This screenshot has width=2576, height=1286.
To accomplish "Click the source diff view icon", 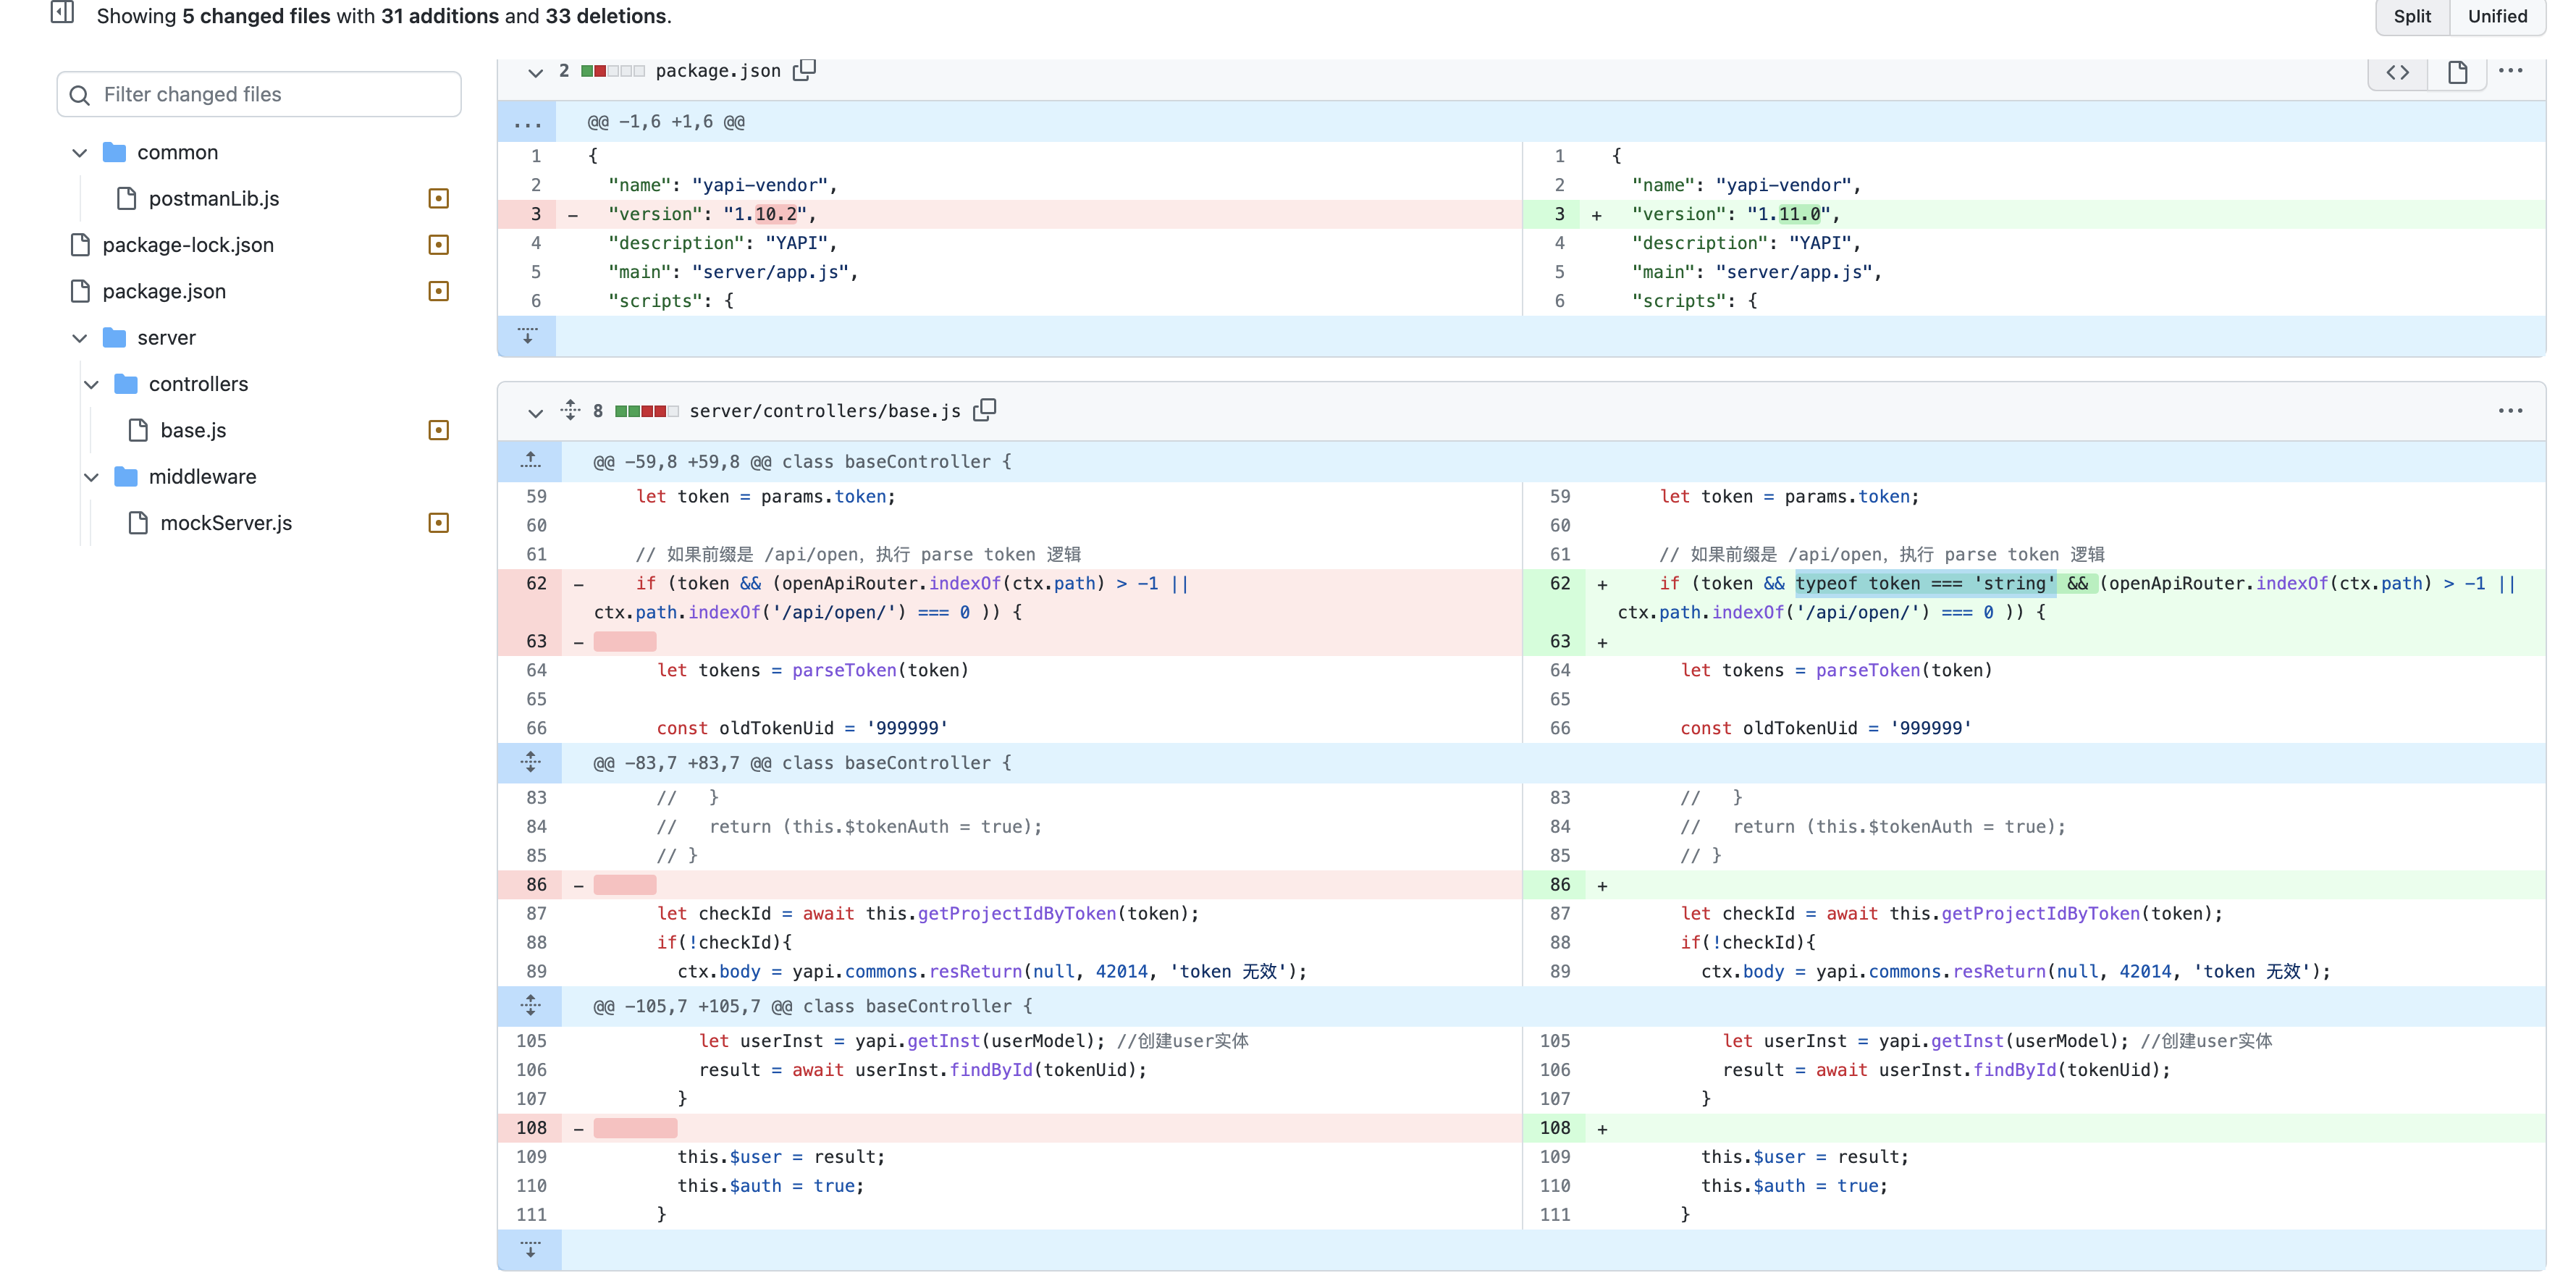I will pos(2397,72).
